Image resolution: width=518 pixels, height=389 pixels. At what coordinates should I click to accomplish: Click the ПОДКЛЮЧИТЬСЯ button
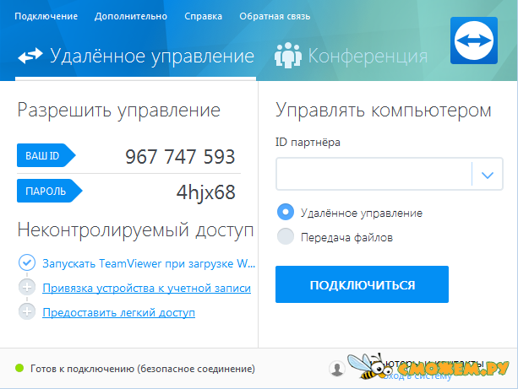click(x=362, y=284)
